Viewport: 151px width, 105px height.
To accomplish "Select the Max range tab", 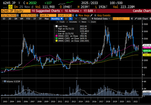I will tap(47, 19).
